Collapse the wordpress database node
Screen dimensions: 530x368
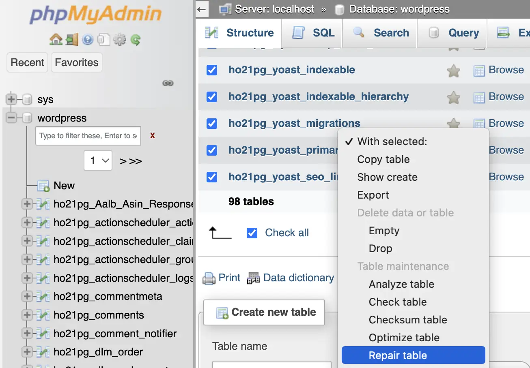pos(11,118)
